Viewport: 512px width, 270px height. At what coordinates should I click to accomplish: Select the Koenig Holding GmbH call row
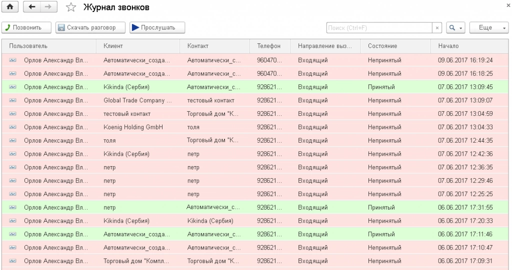pyautogui.click(x=133, y=127)
